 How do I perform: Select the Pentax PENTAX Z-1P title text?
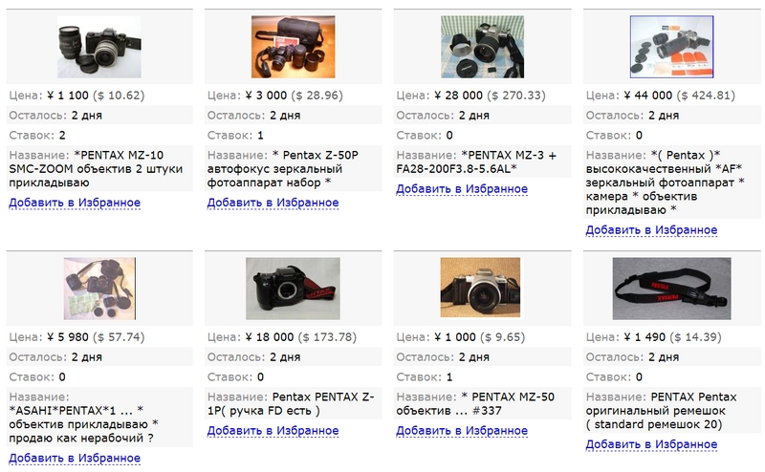pos(291,404)
